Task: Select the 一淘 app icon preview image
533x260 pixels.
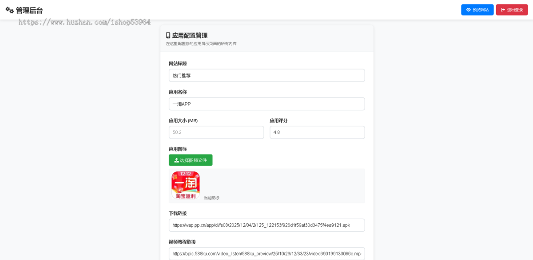Action: tap(185, 185)
